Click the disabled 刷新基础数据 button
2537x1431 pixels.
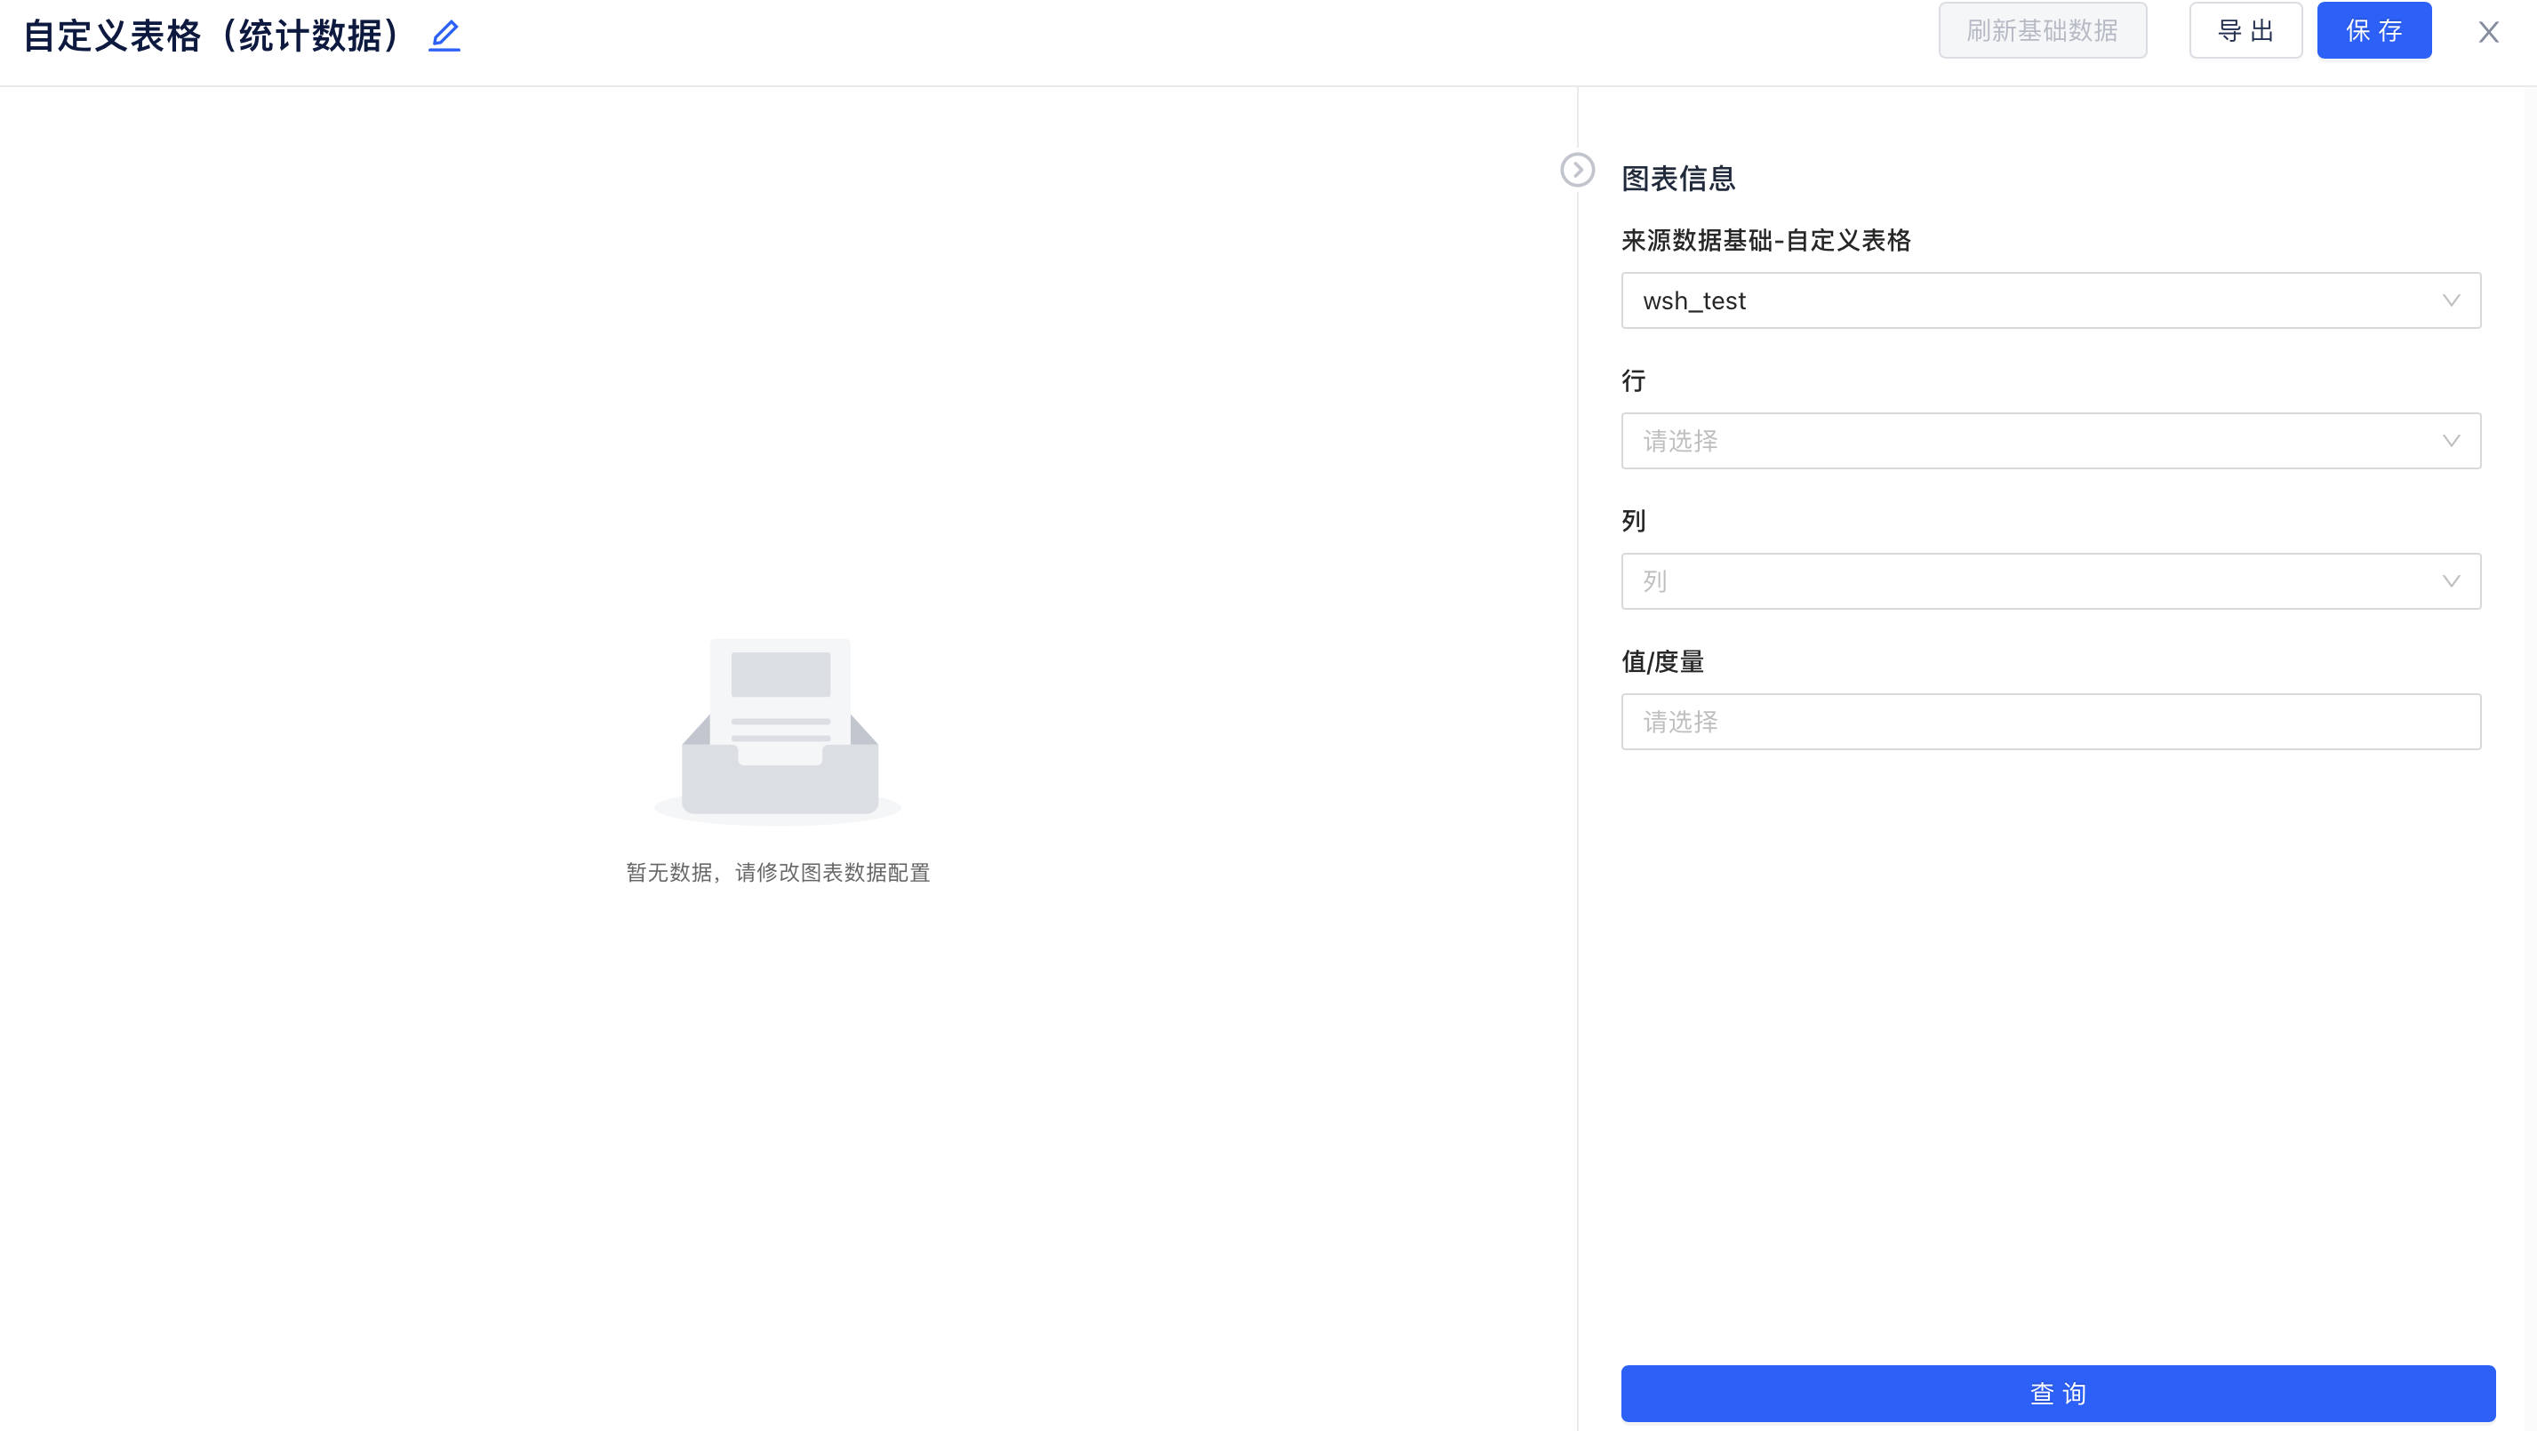click(x=2042, y=30)
